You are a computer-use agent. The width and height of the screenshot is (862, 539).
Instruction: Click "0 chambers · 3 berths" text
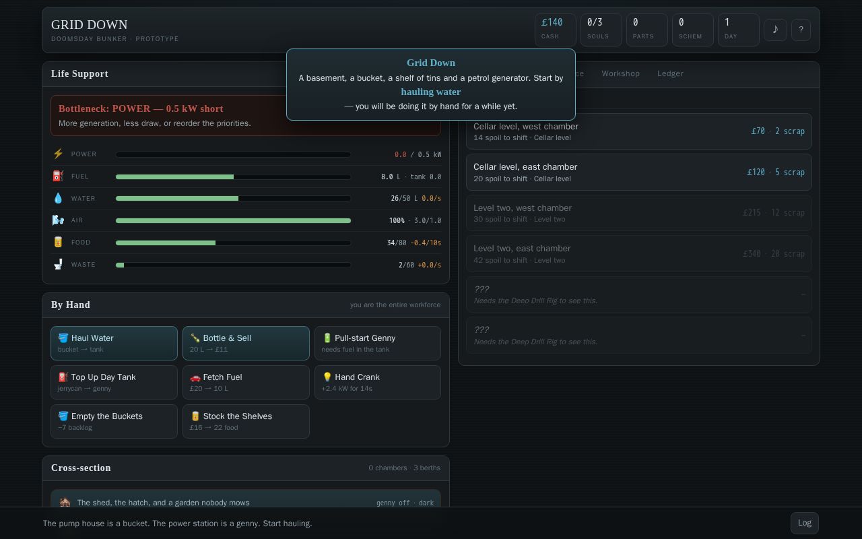(405, 468)
